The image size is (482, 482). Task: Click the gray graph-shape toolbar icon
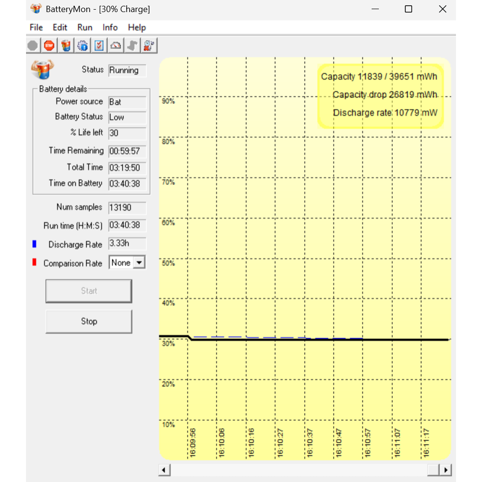click(x=132, y=46)
